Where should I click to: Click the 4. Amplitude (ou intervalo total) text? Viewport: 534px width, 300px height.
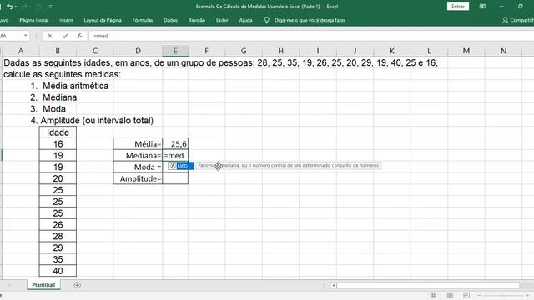92,121
